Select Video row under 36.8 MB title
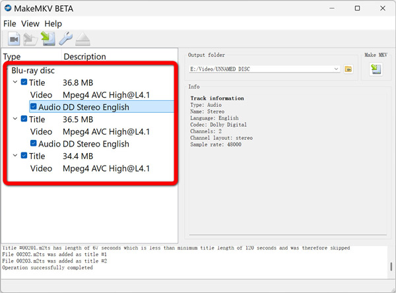Image resolution: width=396 pixels, height=293 pixels. pos(90,95)
